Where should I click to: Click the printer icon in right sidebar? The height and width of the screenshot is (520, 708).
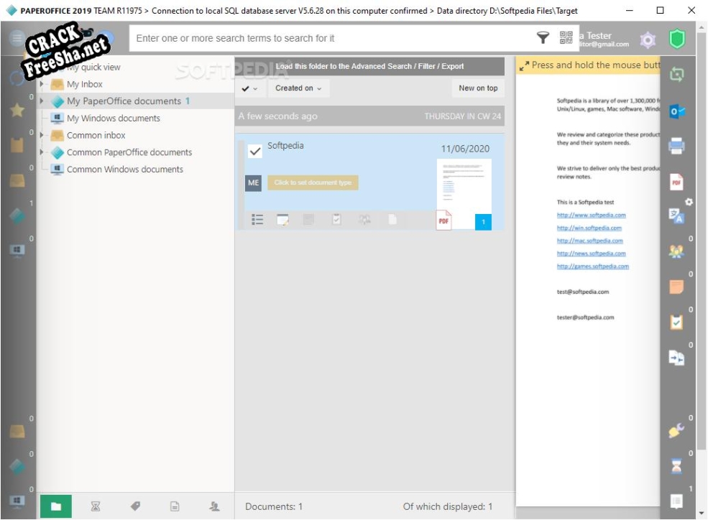coord(676,147)
